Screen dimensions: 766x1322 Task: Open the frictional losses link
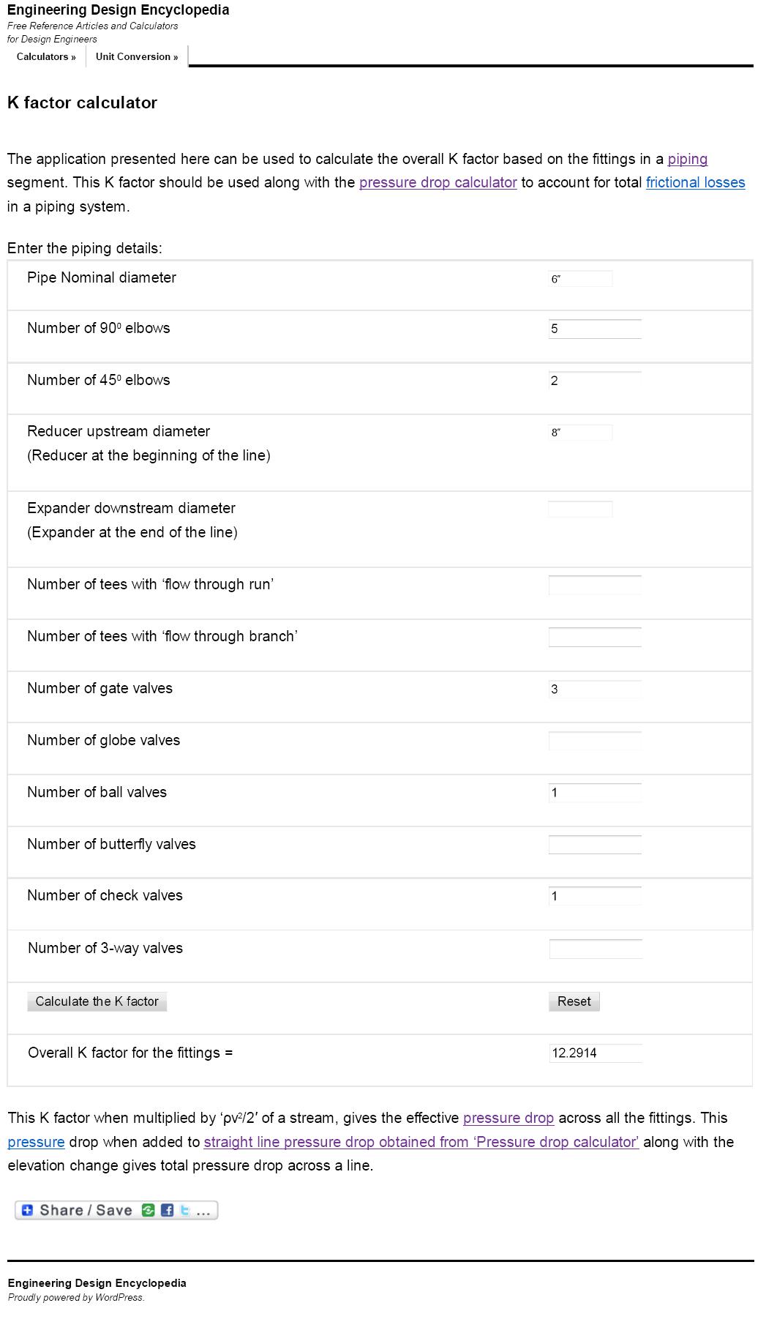click(695, 183)
